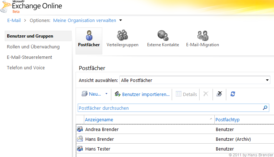Open E-Mail-Steuerelement in the sidebar
Viewport: 274px width, 157px height.
point(30,57)
